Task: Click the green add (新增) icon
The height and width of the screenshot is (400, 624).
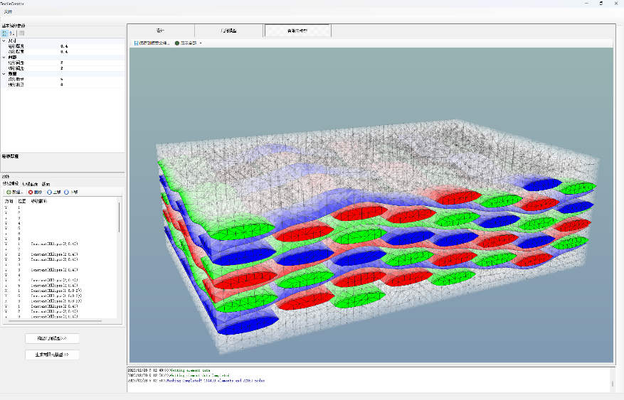Action: tap(9, 192)
